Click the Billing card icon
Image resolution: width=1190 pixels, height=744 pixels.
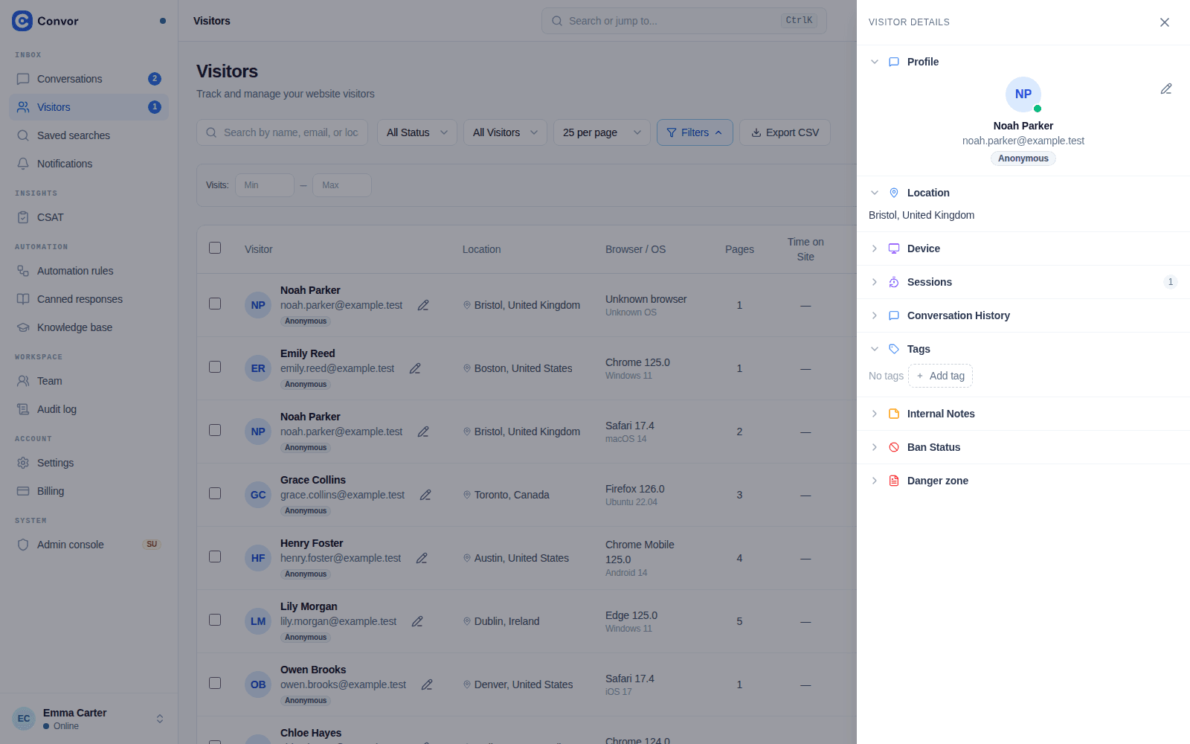click(23, 491)
